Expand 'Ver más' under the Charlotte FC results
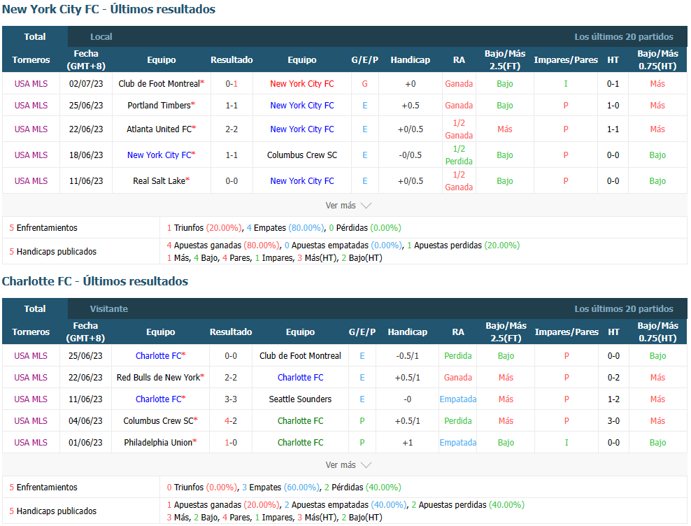691x526 pixels. pyautogui.click(x=348, y=464)
